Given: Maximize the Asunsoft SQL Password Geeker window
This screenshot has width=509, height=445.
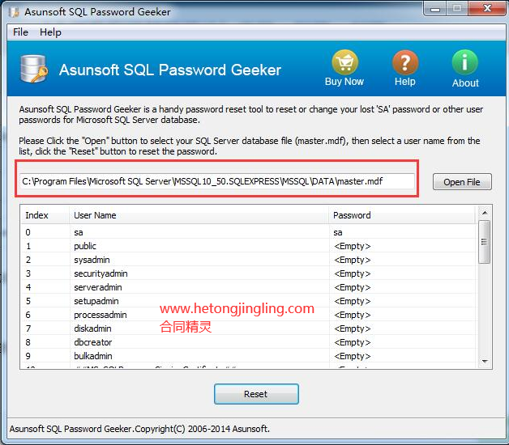Looking at the screenshot, I should tap(457, 9).
